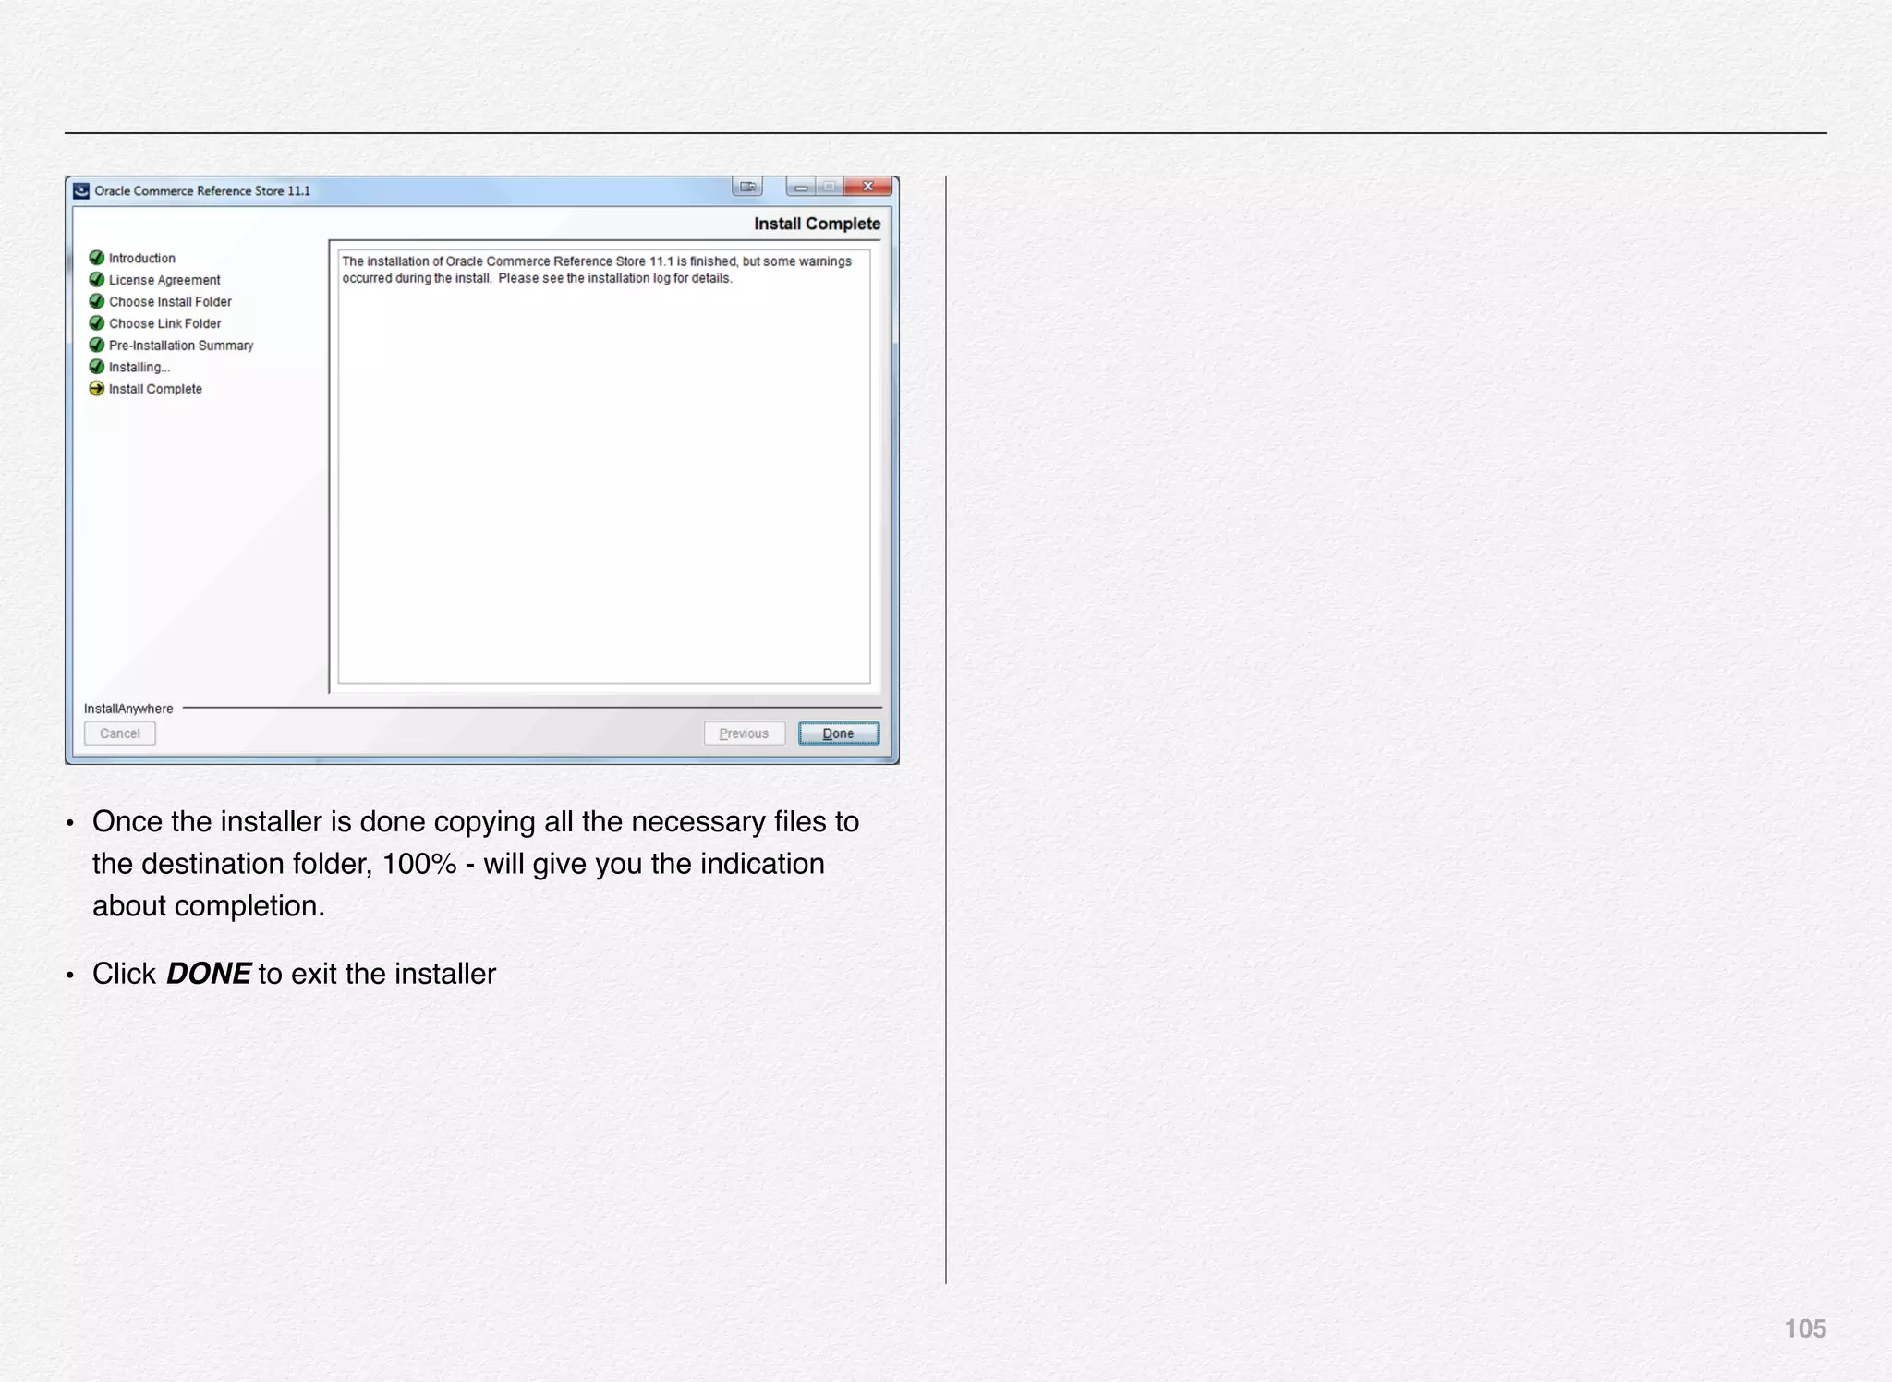Click the Previous button
1892x1382 pixels.
[x=744, y=733]
